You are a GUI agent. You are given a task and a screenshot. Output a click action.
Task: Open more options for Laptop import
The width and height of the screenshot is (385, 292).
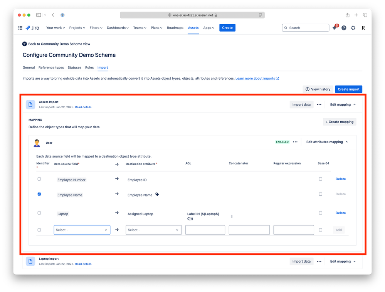click(x=319, y=261)
